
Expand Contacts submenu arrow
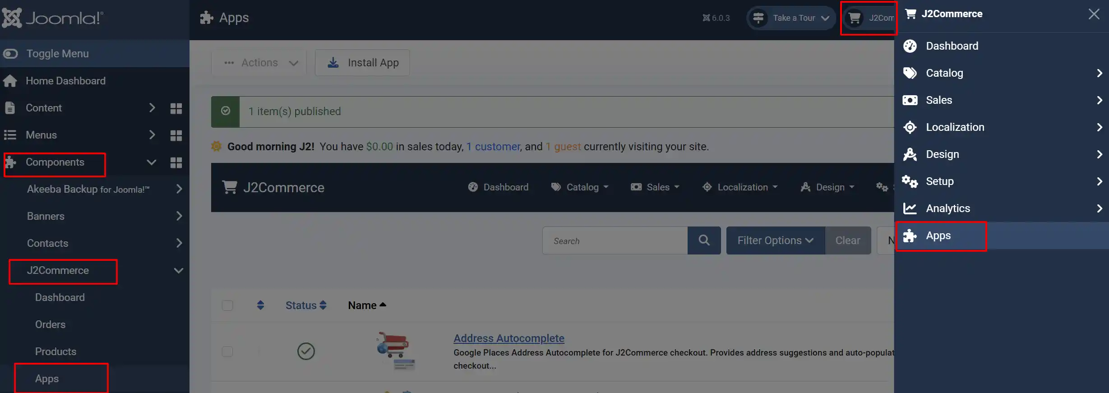(179, 243)
